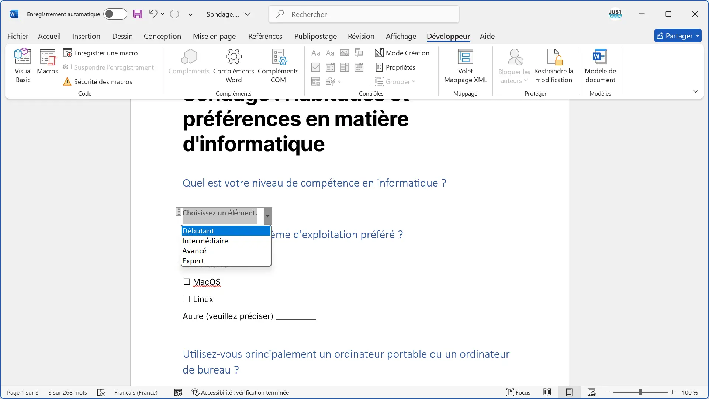The height and width of the screenshot is (399, 709).
Task: Check the Linux checkbox
Action: coord(187,299)
